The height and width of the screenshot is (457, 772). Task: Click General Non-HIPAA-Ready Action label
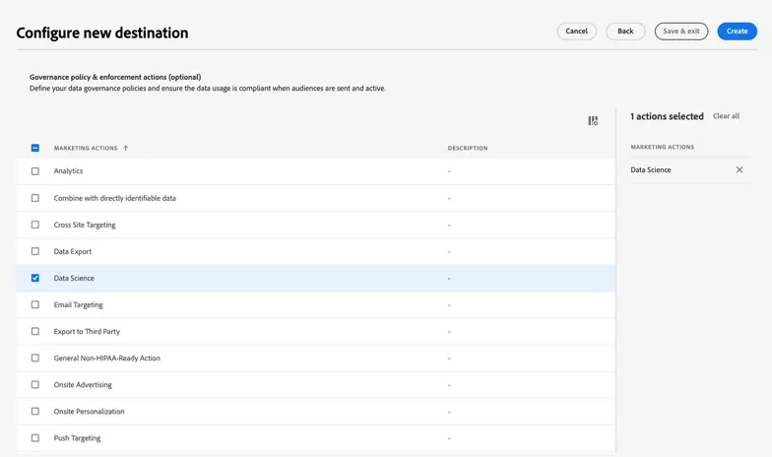106,359
